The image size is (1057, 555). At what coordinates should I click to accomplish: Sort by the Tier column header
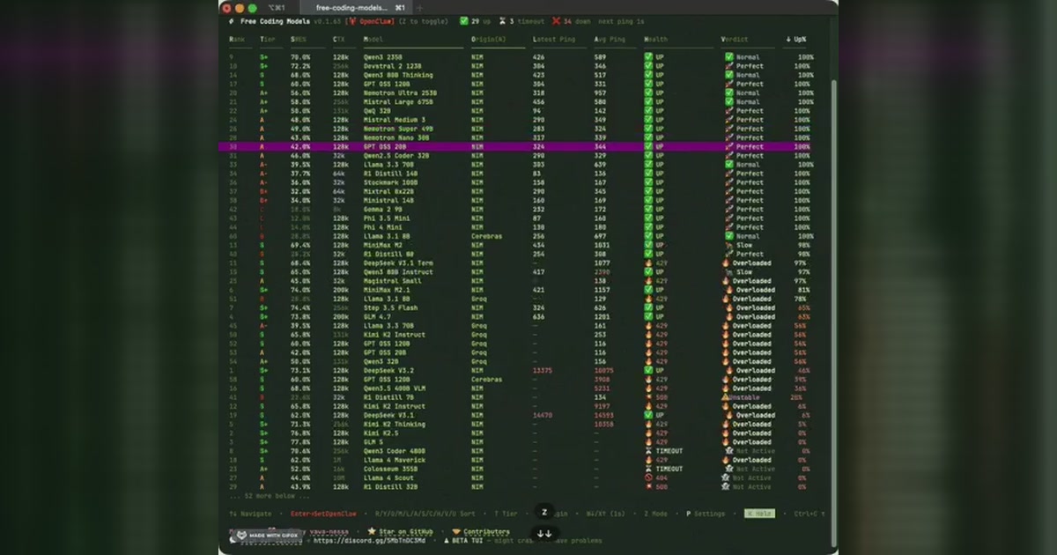tap(268, 39)
